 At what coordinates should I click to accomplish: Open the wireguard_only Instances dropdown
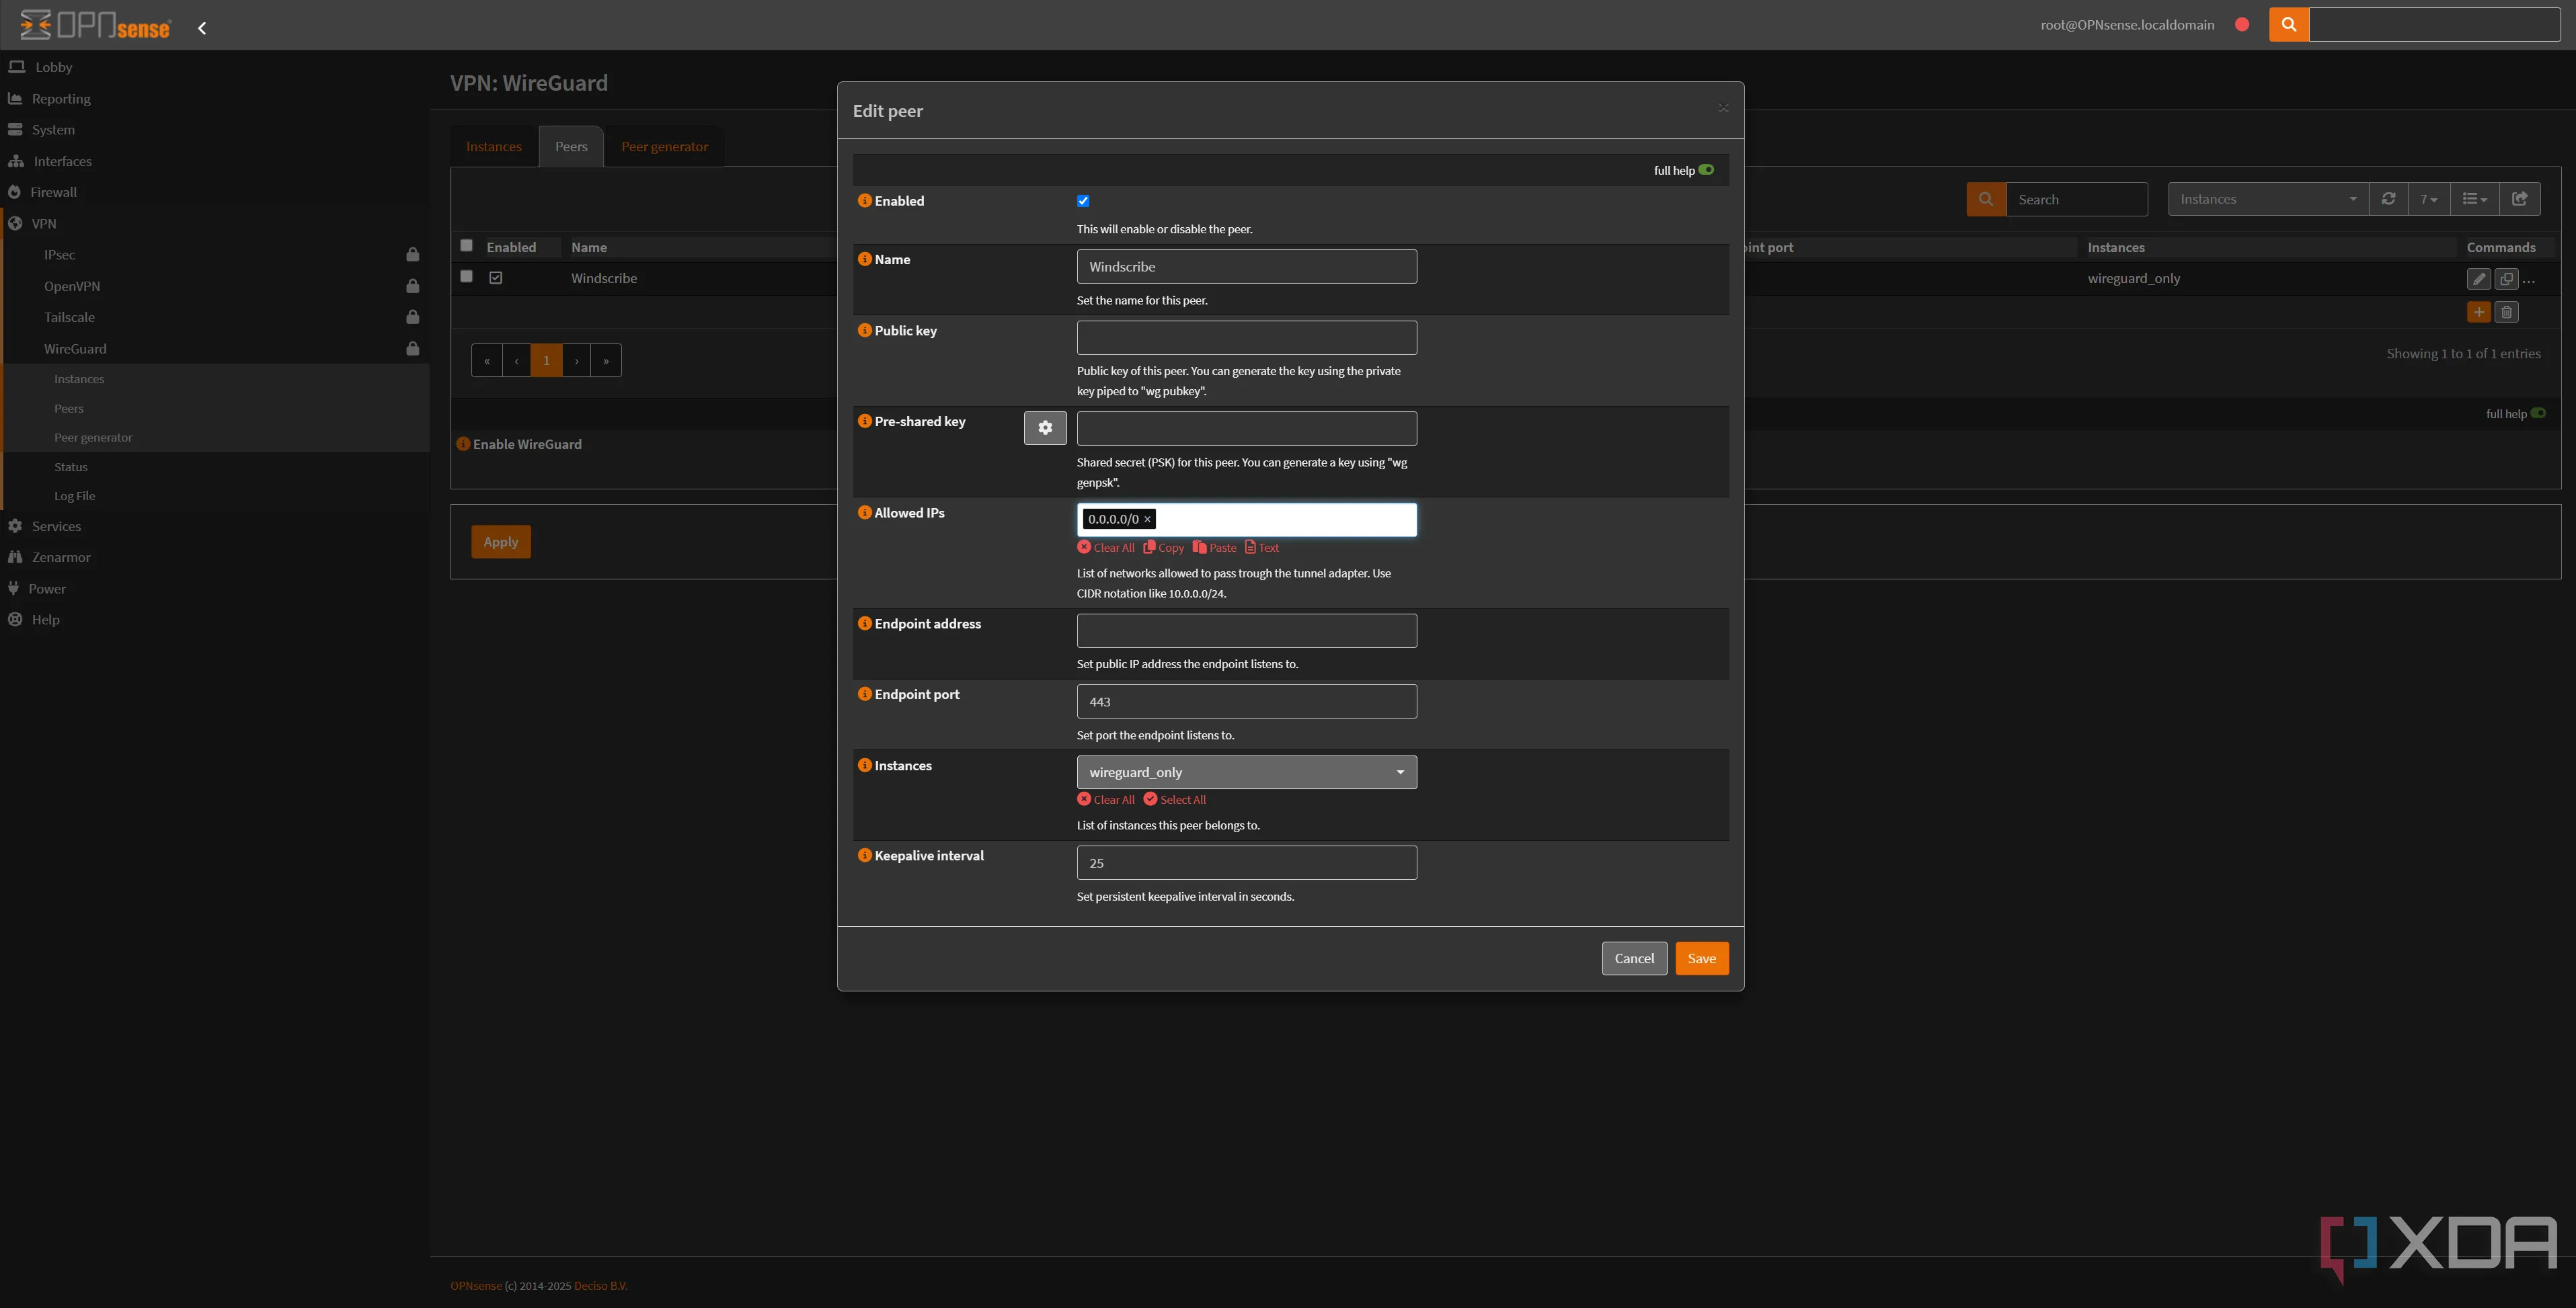click(x=1246, y=772)
